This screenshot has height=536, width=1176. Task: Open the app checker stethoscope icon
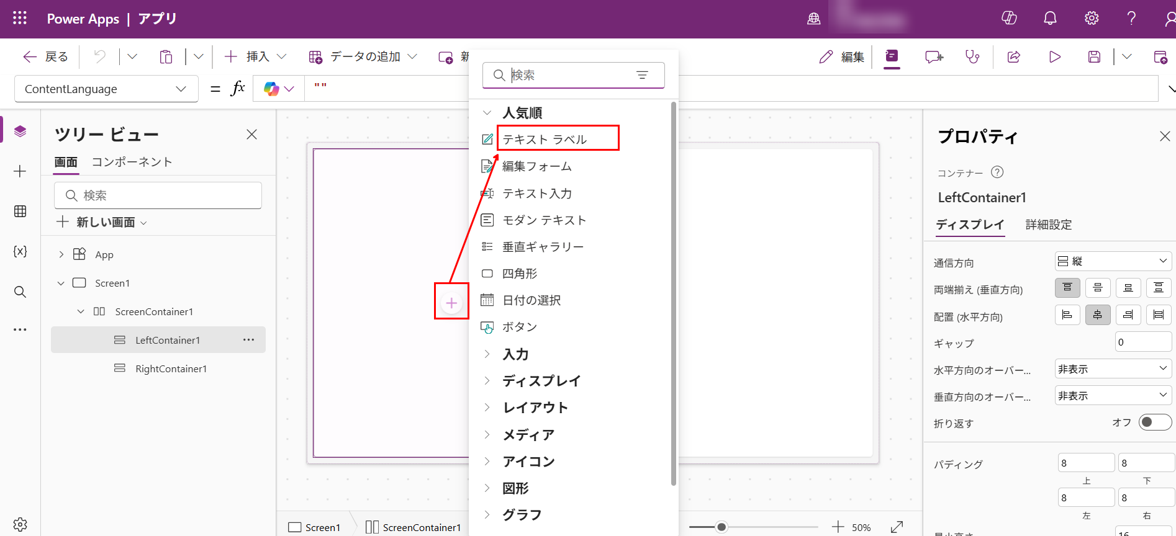(972, 57)
